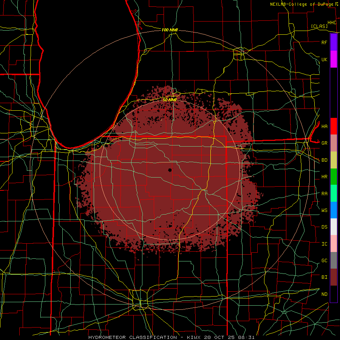
Task: Select the red HA color block in legend
Action: click(x=334, y=126)
